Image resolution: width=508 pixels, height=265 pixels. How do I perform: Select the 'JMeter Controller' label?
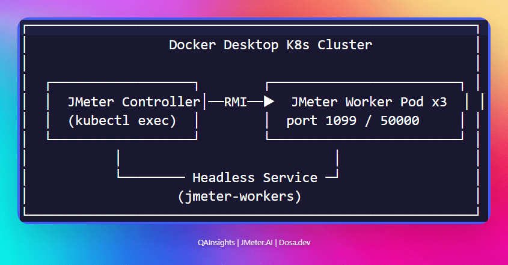pos(134,102)
